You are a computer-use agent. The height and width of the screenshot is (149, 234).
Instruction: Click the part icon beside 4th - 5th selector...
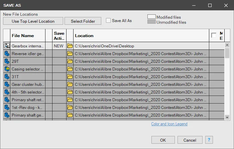[x=7, y=92]
